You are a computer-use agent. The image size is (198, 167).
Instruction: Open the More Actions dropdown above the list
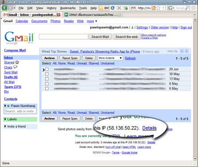tap(110, 58)
